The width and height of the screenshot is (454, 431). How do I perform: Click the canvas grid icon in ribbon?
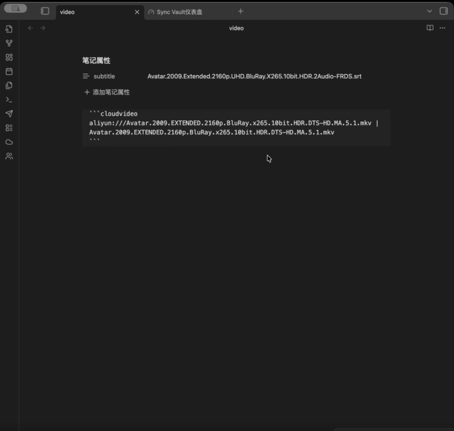tap(9, 57)
